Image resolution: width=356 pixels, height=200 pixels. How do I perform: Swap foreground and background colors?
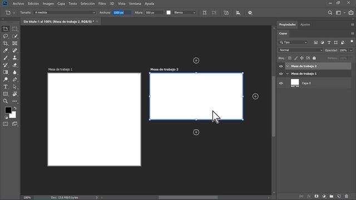click(15, 108)
